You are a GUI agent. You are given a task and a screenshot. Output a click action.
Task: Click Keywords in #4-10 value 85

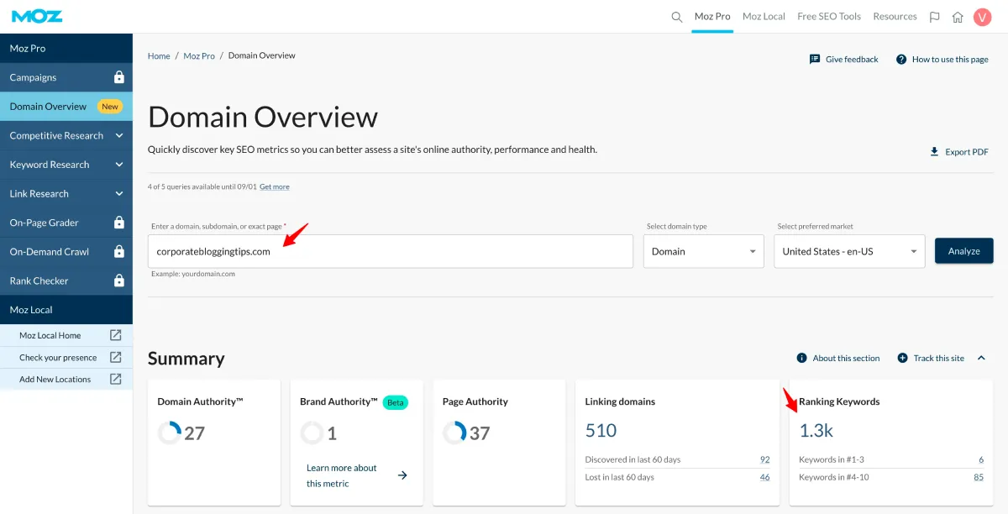pyautogui.click(x=979, y=477)
